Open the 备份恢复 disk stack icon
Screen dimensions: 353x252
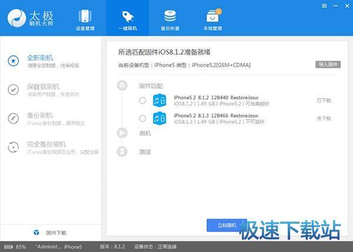(170, 16)
